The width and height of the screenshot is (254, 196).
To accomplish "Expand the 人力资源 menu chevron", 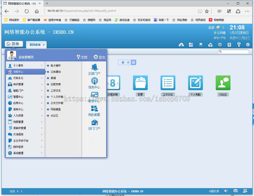I will tap(42, 115).
